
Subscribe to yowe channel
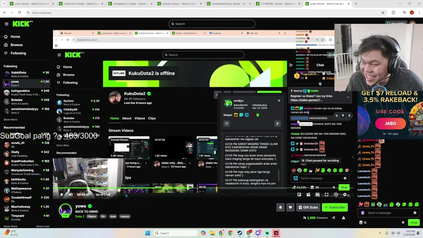click(x=335, y=207)
